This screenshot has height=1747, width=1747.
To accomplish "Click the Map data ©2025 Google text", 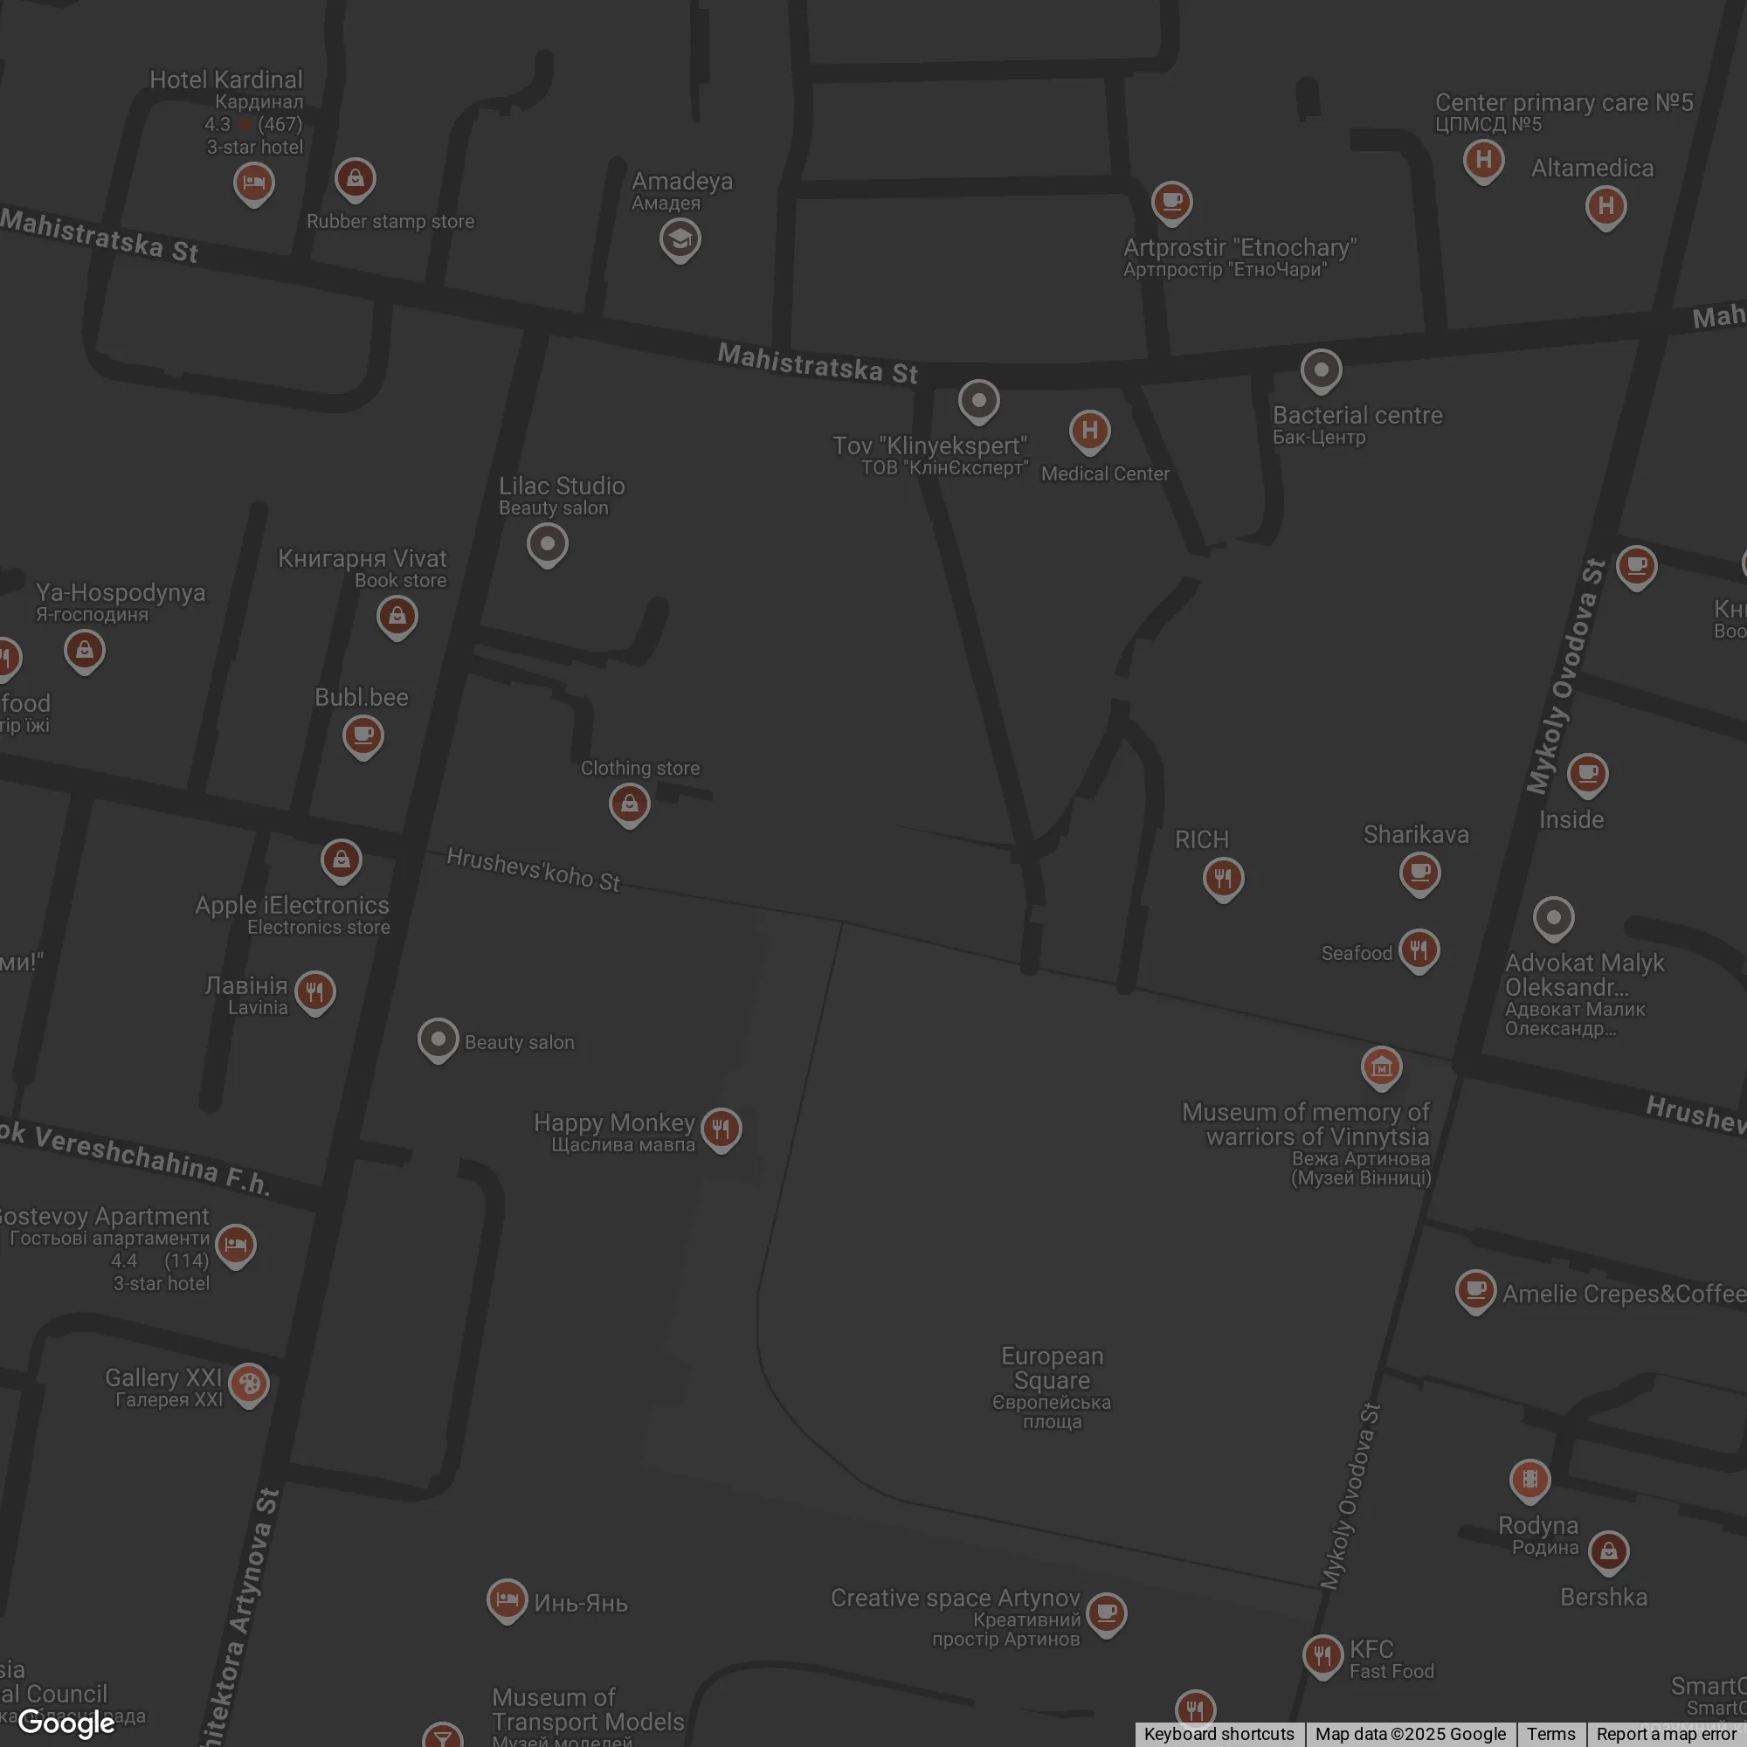I will pos(1411,1735).
